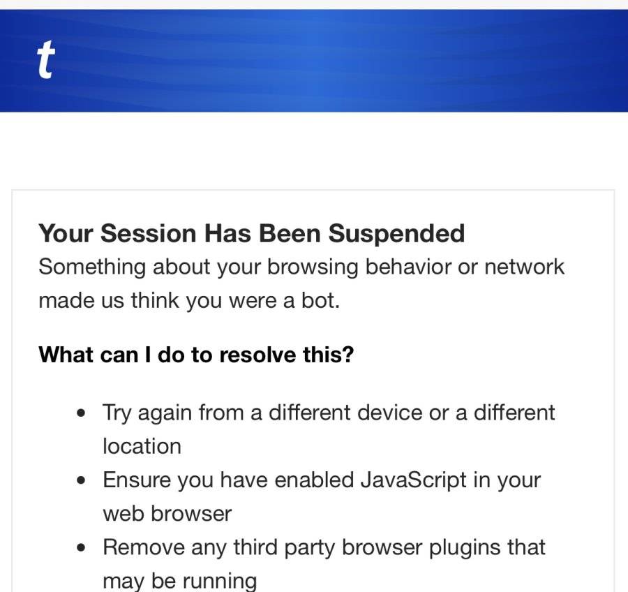This screenshot has height=592, width=628.
Task: Click the white space below the blue header
Action: tap(314, 150)
